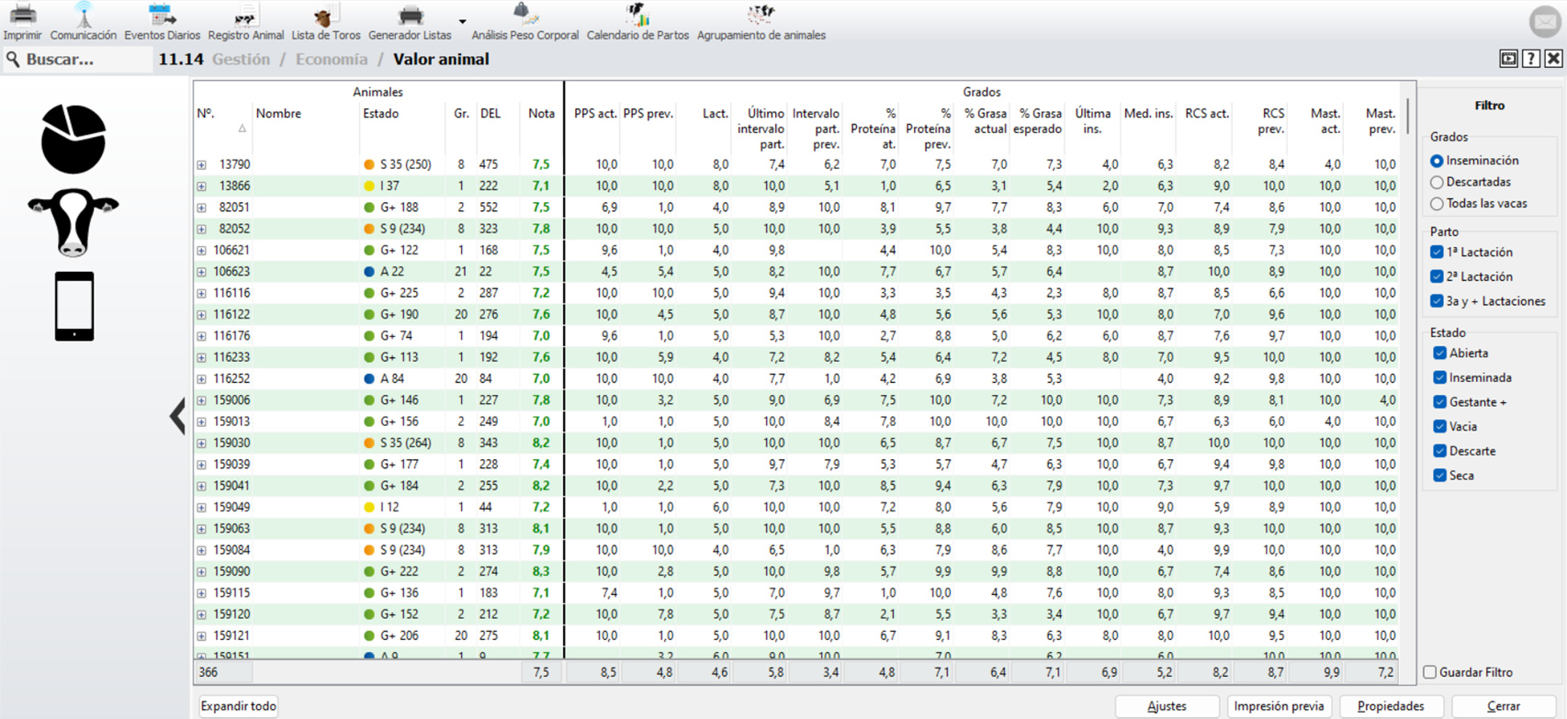1567x719 pixels.
Task: Uncheck the 1ª Lactación checkbox
Action: (1437, 252)
